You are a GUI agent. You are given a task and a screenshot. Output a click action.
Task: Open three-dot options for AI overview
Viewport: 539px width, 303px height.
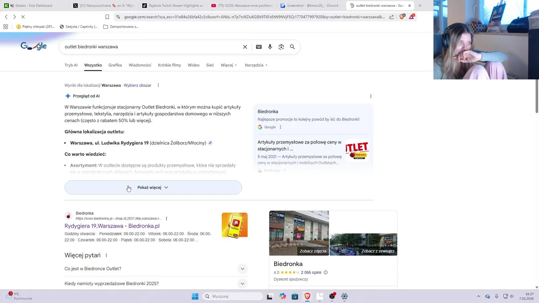tap(371, 96)
